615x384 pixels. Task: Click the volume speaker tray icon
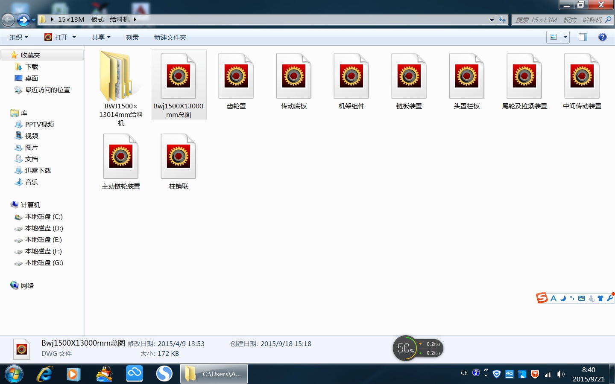tap(560, 374)
